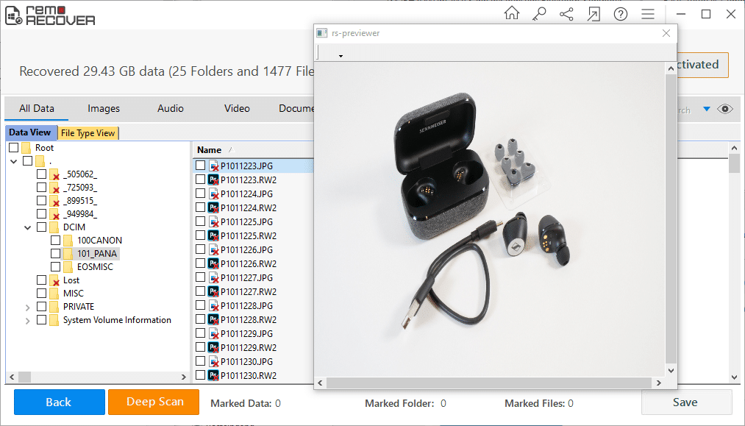The image size is (745, 426).
Task: Switch to the Images tab
Action: (x=104, y=108)
